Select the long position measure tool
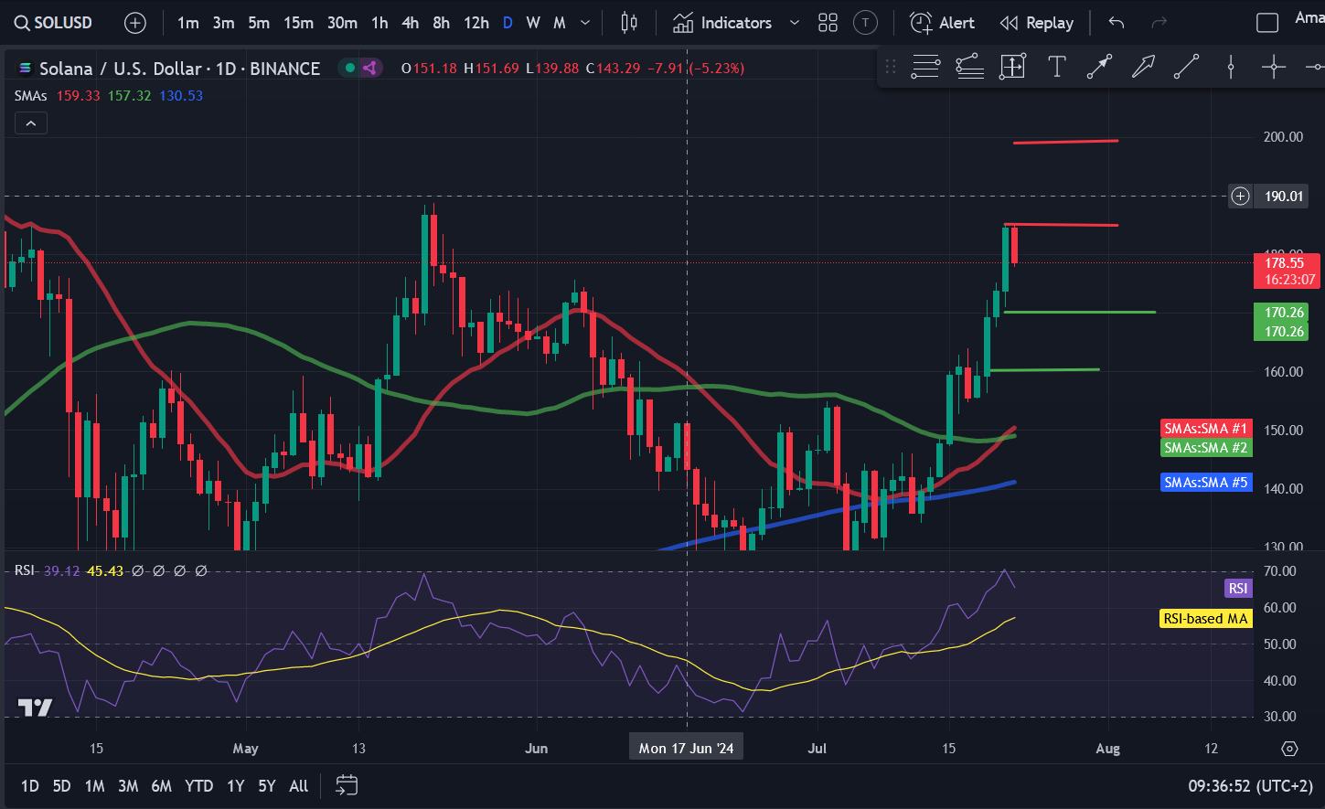The height and width of the screenshot is (809, 1325). (1012, 67)
